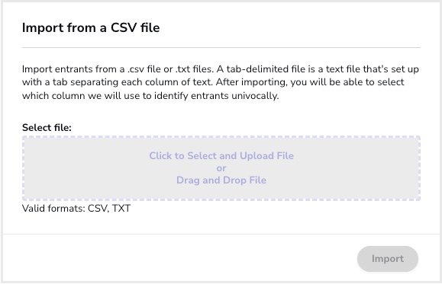The width and height of the screenshot is (442, 284).
Task: Click the "TXT" text in valid formats line
Action: click(121, 209)
